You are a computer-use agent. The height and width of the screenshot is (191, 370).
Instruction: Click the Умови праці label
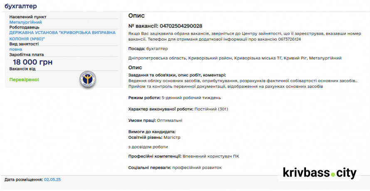(x=142, y=120)
